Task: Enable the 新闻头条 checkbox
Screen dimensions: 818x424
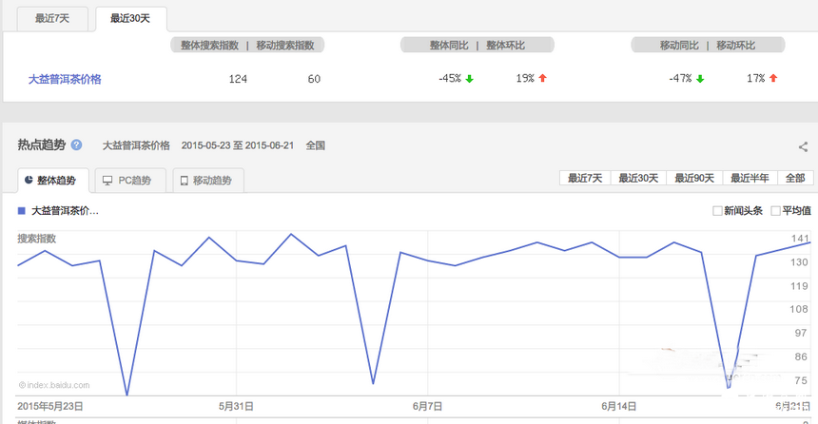Action: coord(717,211)
